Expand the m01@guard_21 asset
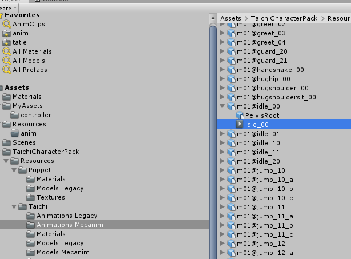Viewport: 351px width, 259px height. coord(222,61)
